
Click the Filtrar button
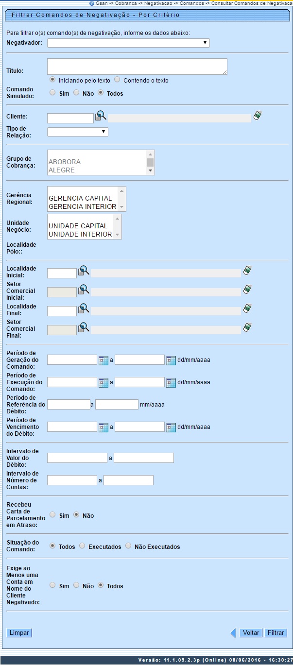(276, 633)
